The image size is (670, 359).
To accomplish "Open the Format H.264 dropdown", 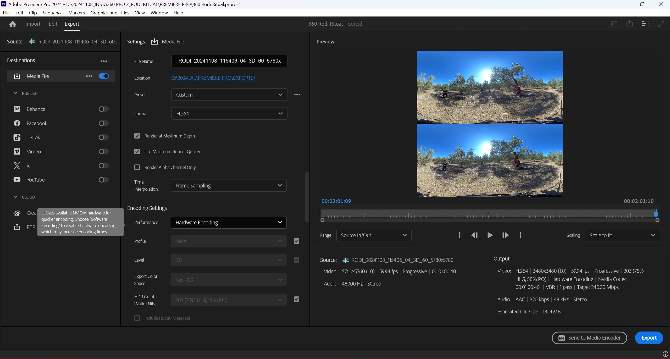I will pyautogui.click(x=229, y=113).
